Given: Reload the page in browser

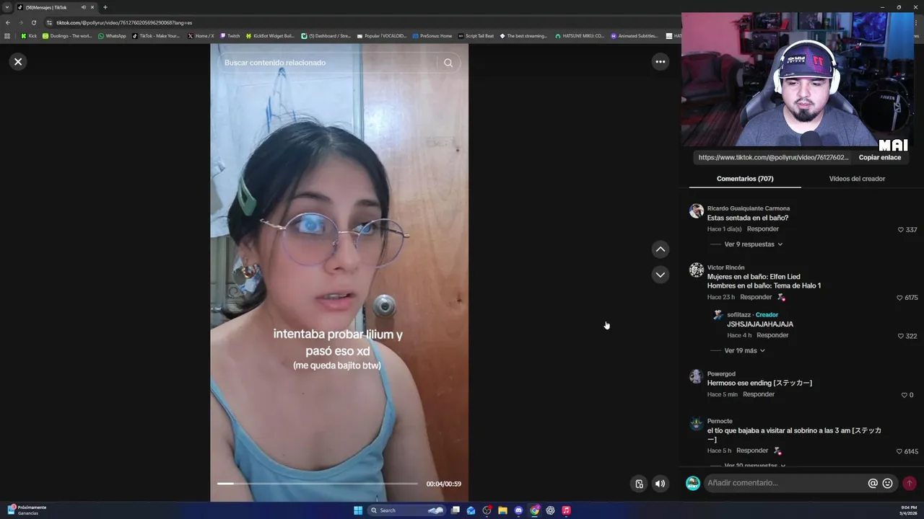Looking at the screenshot, I should [x=33, y=22].
